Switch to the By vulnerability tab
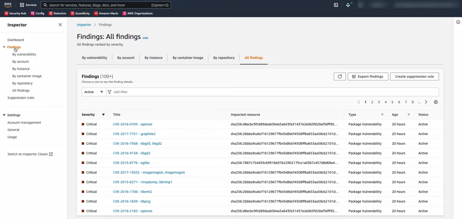 tap(94, 58)
